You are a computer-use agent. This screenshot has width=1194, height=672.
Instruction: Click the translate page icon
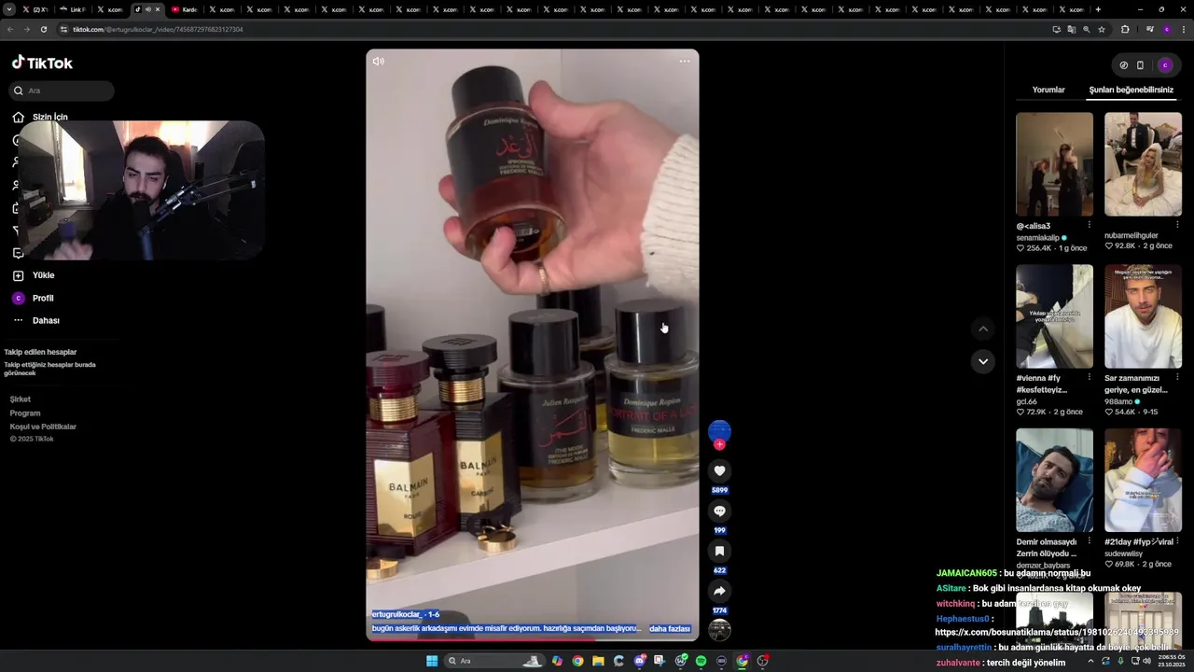click(x=1071, y=29)
